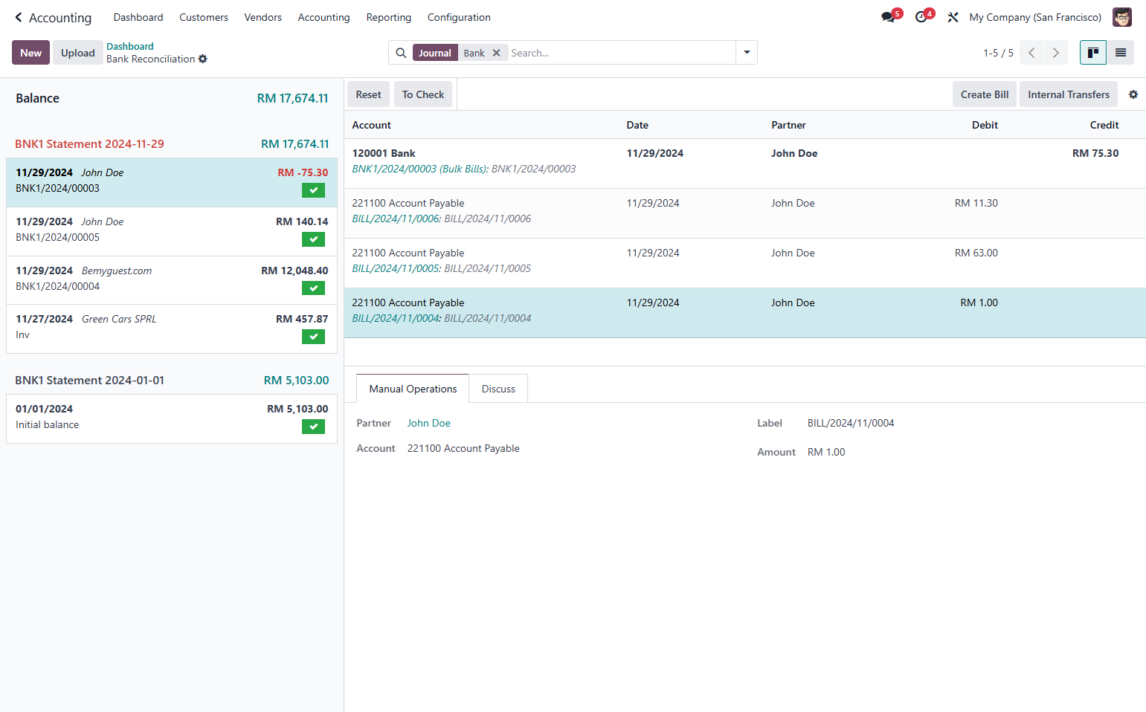Viewport: 1146px width, 712px height.
Task: Open BNK1/2024/00003 (Bulk Bills) link
Action: tap(419, 169)
